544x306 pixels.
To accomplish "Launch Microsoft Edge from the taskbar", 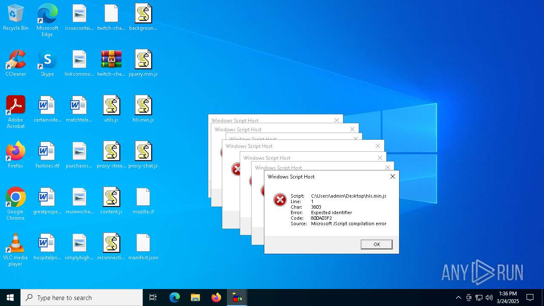I will coord(175,297).
